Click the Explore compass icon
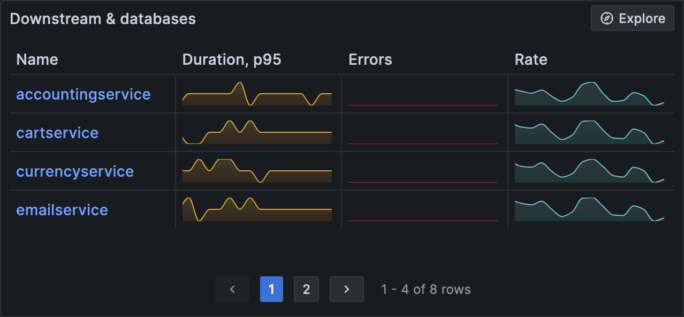This screenshot has height=317, width=684. click(x=606, y=19)
